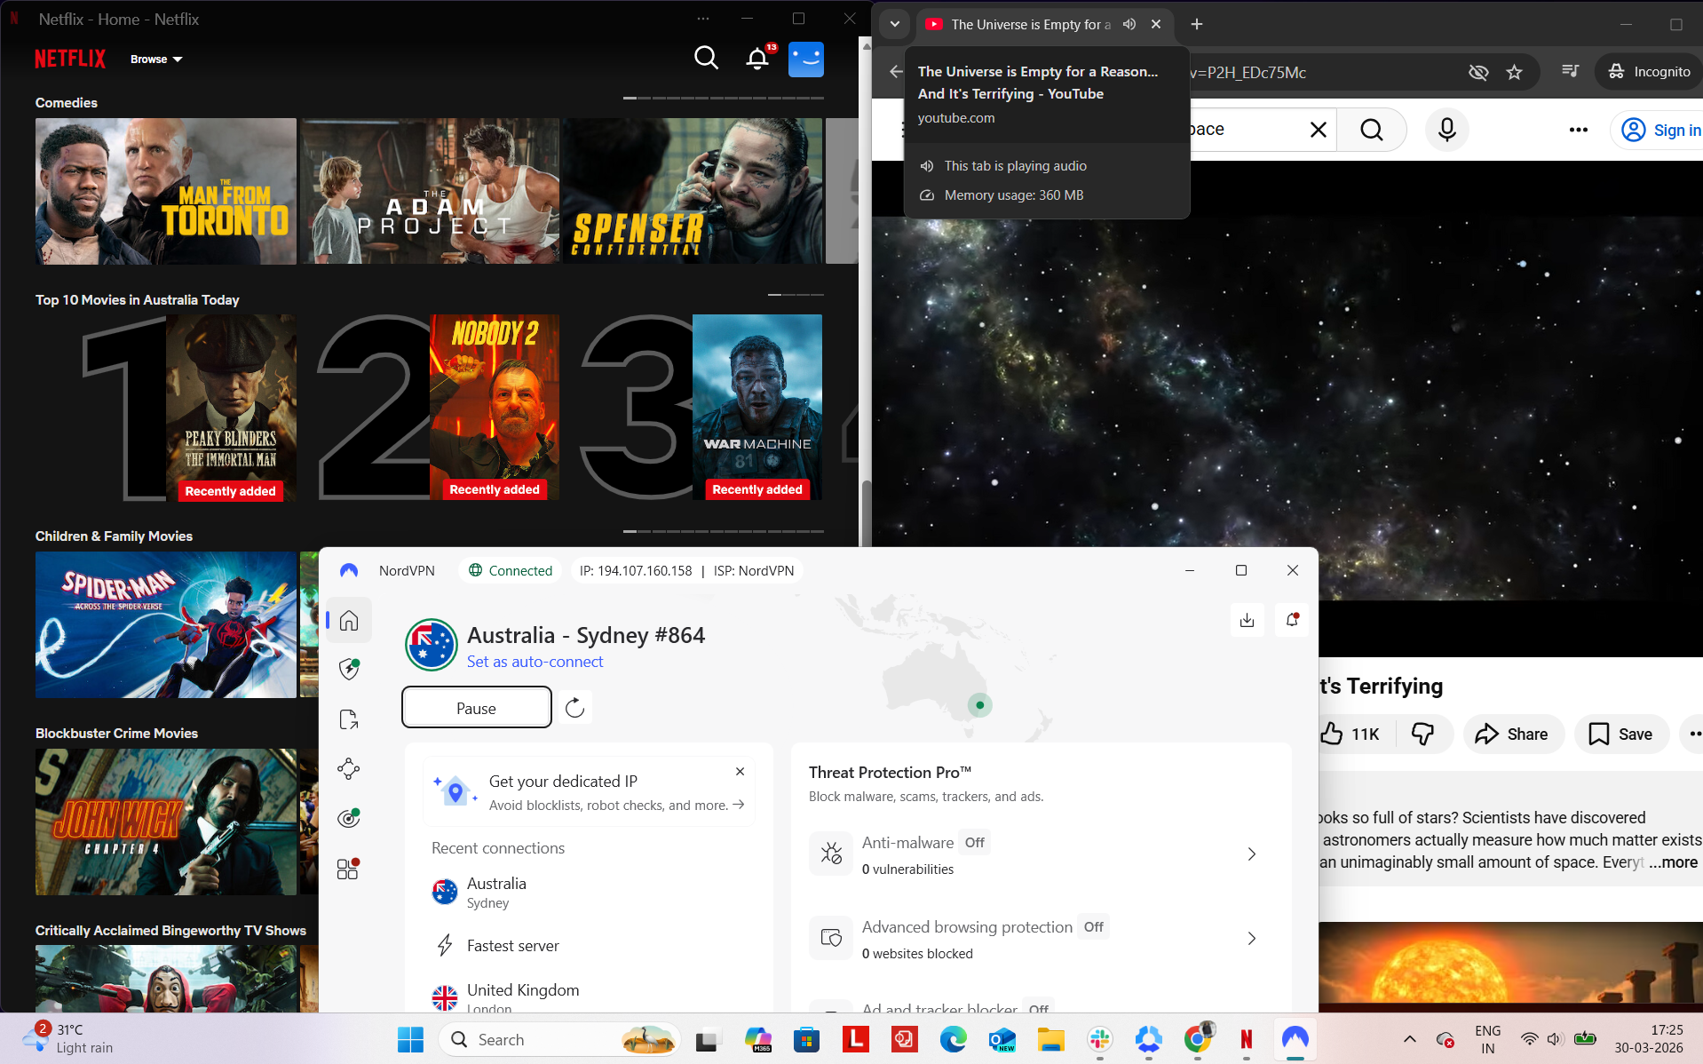The width and height of the screenshot is (1703, 1064).
Task: Open Netflix search magnifier
Action: pyautogui.click(x=706, y=58)
